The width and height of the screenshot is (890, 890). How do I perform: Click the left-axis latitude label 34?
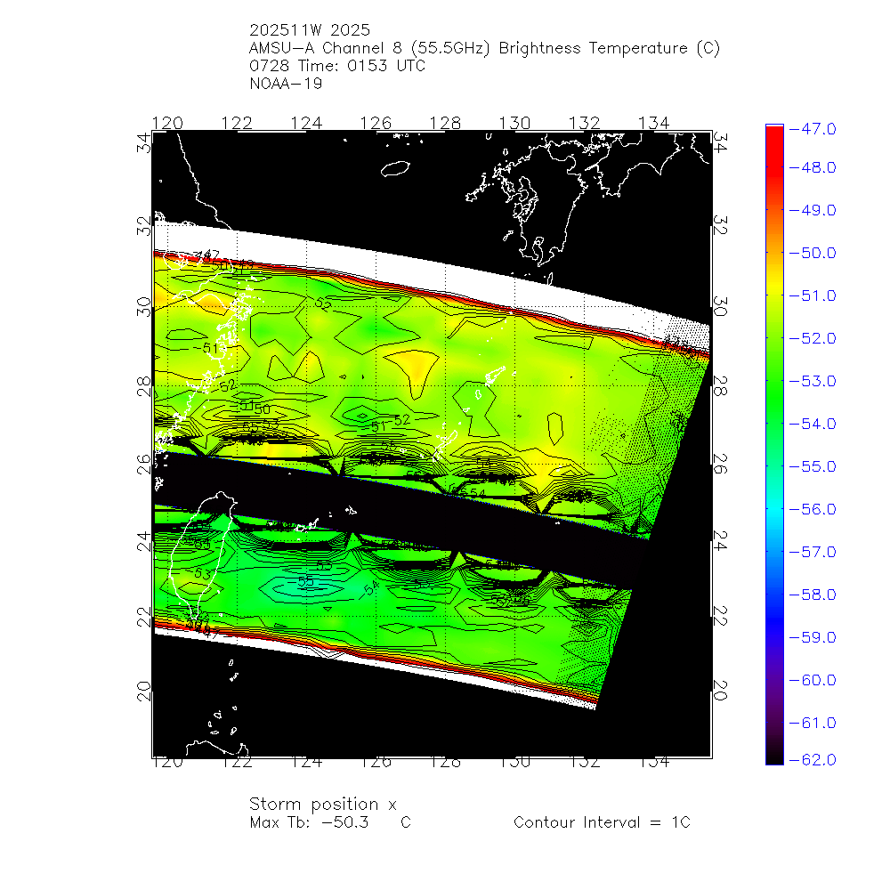click(x=143, y=142)
